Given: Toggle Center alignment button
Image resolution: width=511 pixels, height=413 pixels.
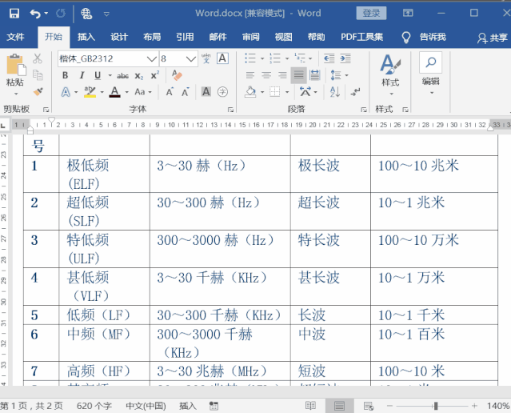Looking at the screenshot, I should 266,75.
